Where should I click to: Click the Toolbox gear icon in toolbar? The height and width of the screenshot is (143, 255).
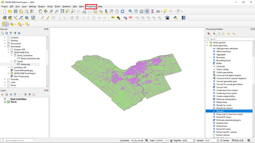[x=147, y=11]
